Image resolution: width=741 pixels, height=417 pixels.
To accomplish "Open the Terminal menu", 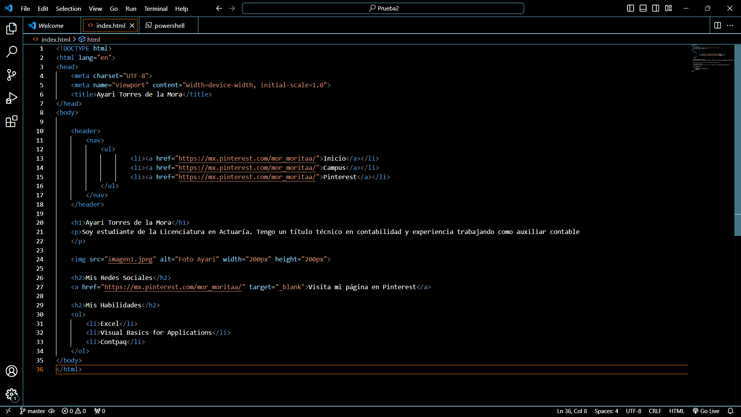I will point(156,8).
